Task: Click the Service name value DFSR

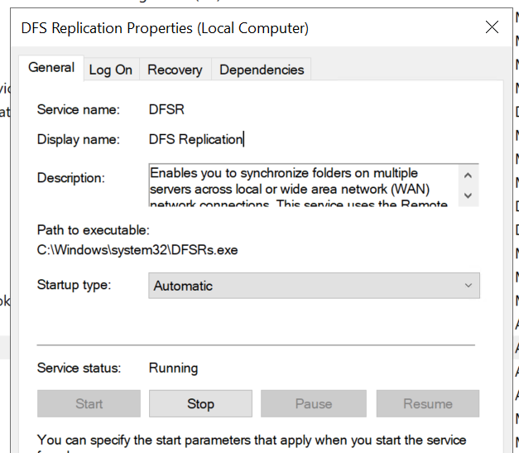Action: [x=166, y=109]
